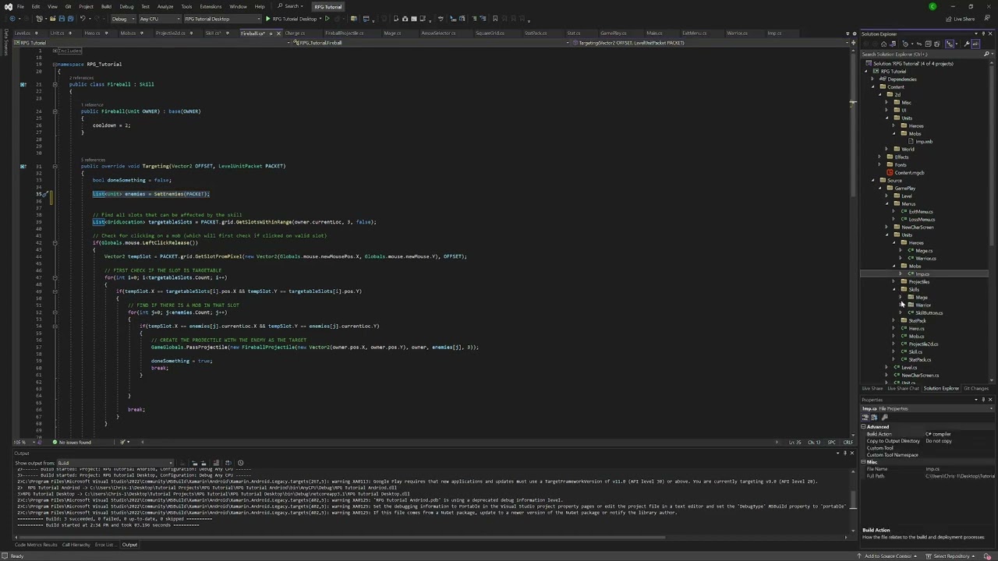Expand the Projectiles folder
The height and width of the screenshot is (561, 998).
(x=894, y=281)
